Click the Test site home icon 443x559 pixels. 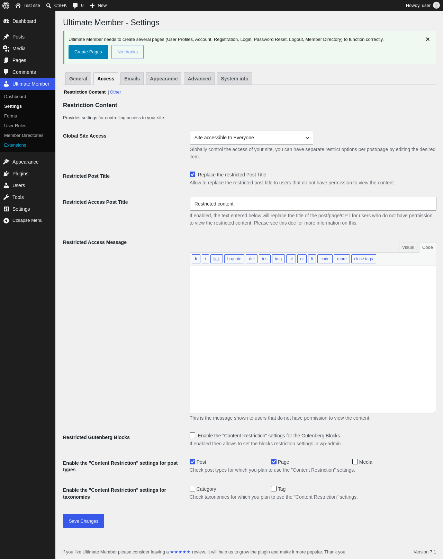point(18,6)
